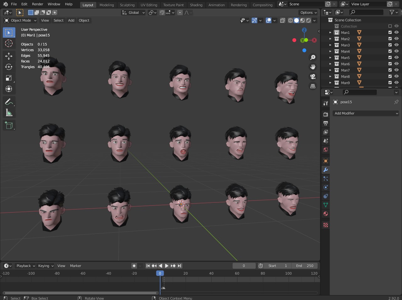Activate the Rotate tool
The width and height of the screenshot is (402, 300).
(x=9, y=67)
